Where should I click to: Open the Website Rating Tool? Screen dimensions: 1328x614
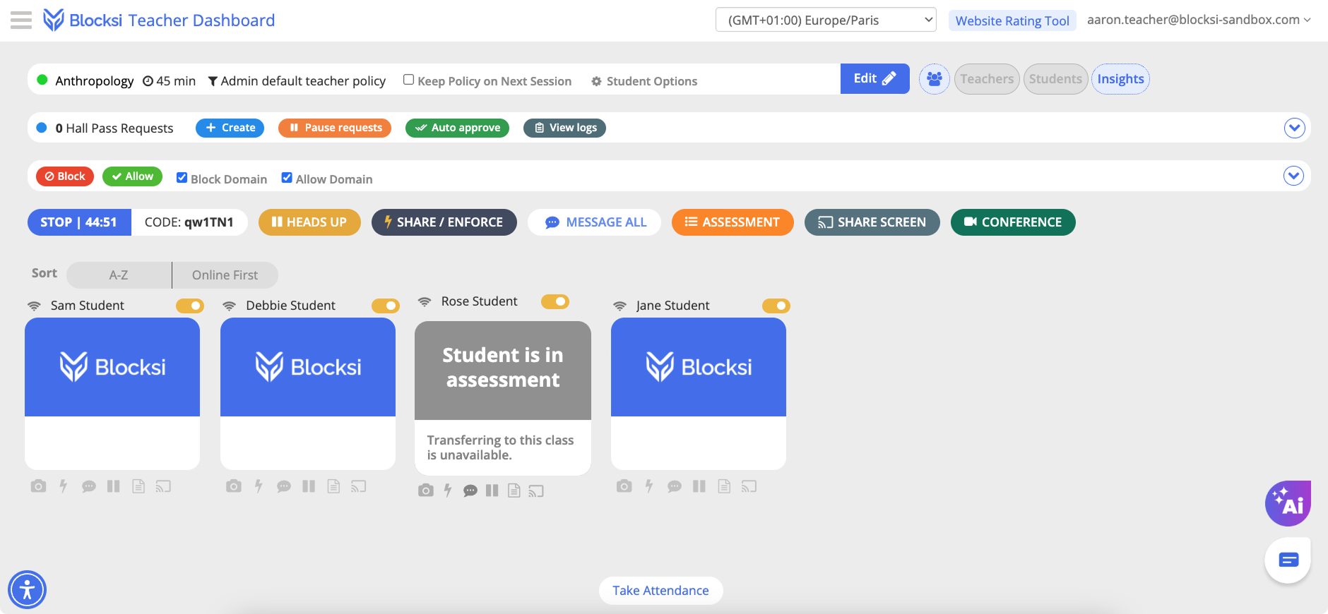tap(1012, 20)
